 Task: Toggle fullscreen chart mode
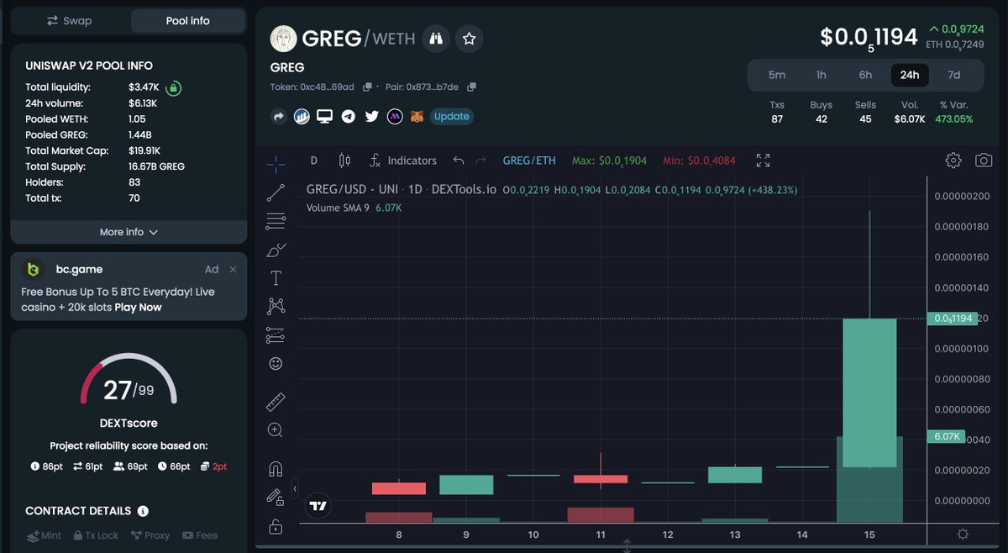pyautogui.click(x=763, y=161)
